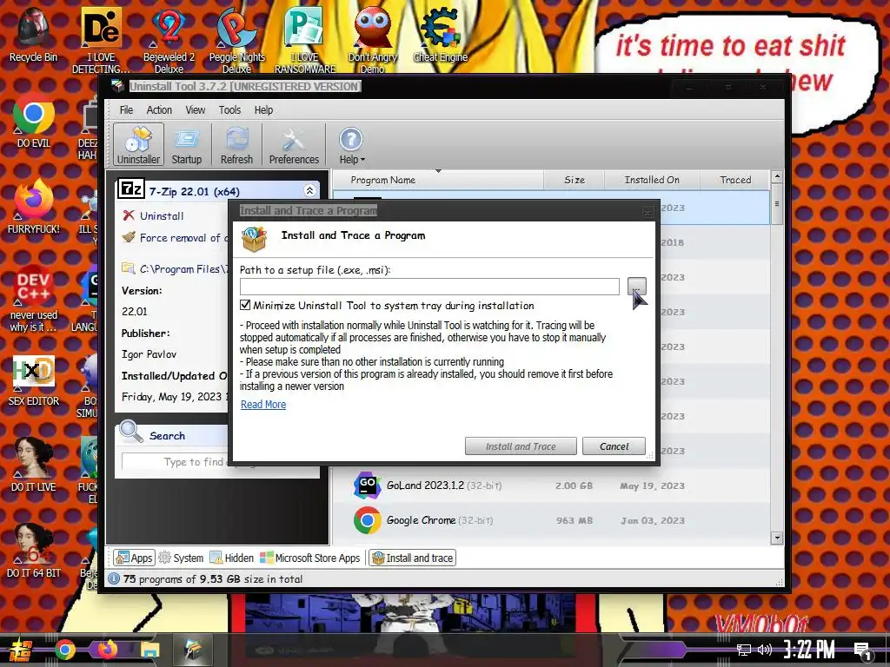The width and height of the screenshot is (890, 667).
Task: Open the HxD hex editor desktop icon
Action: pyautogui.click(x=33, y=379)
